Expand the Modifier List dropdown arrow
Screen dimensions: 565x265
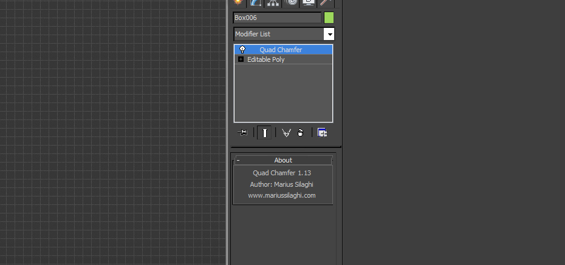point(329,34)
